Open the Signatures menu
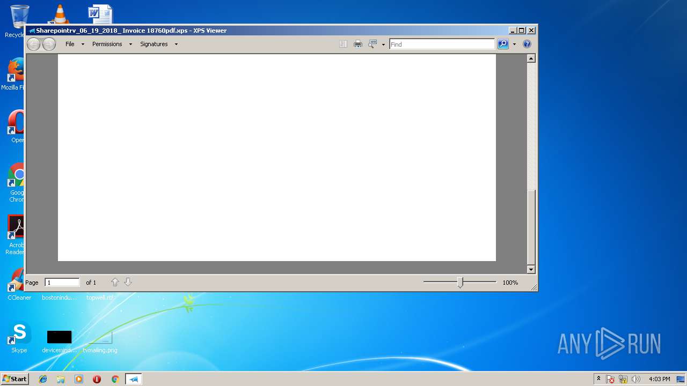 pos(154,44)
